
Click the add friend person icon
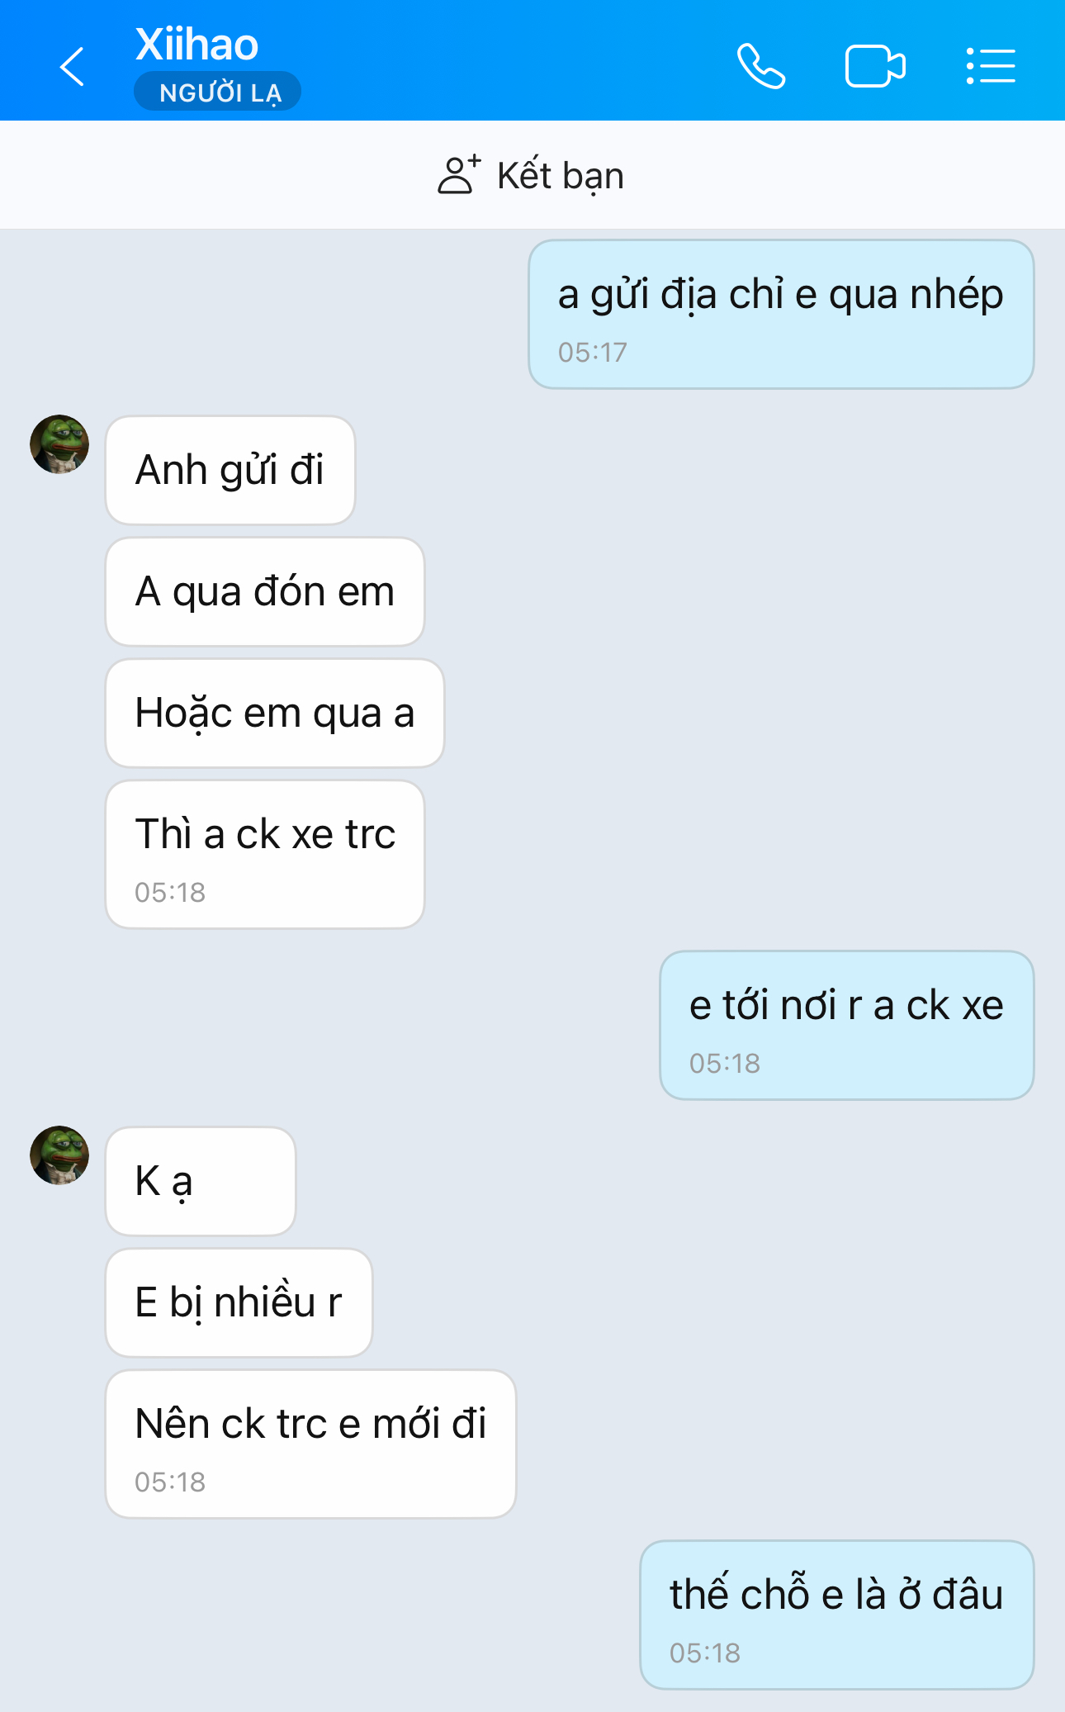[x=458, y=174]
